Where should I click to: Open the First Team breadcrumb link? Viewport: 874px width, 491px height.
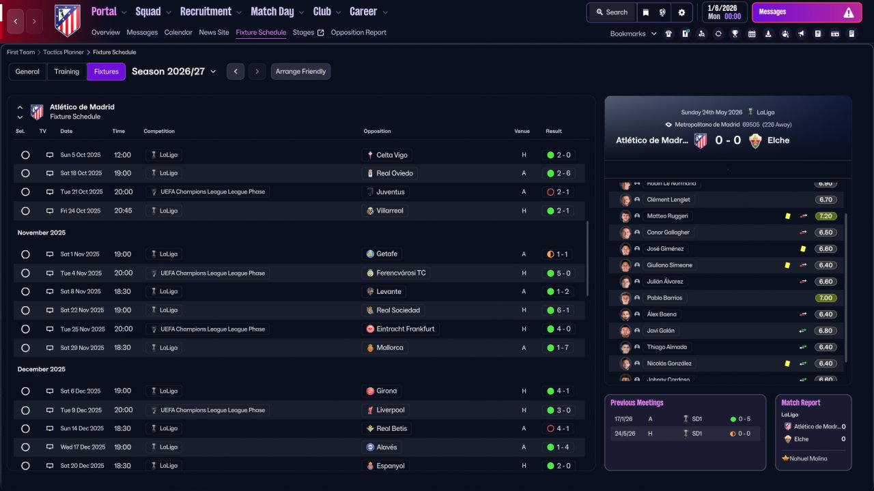point(22,52)
